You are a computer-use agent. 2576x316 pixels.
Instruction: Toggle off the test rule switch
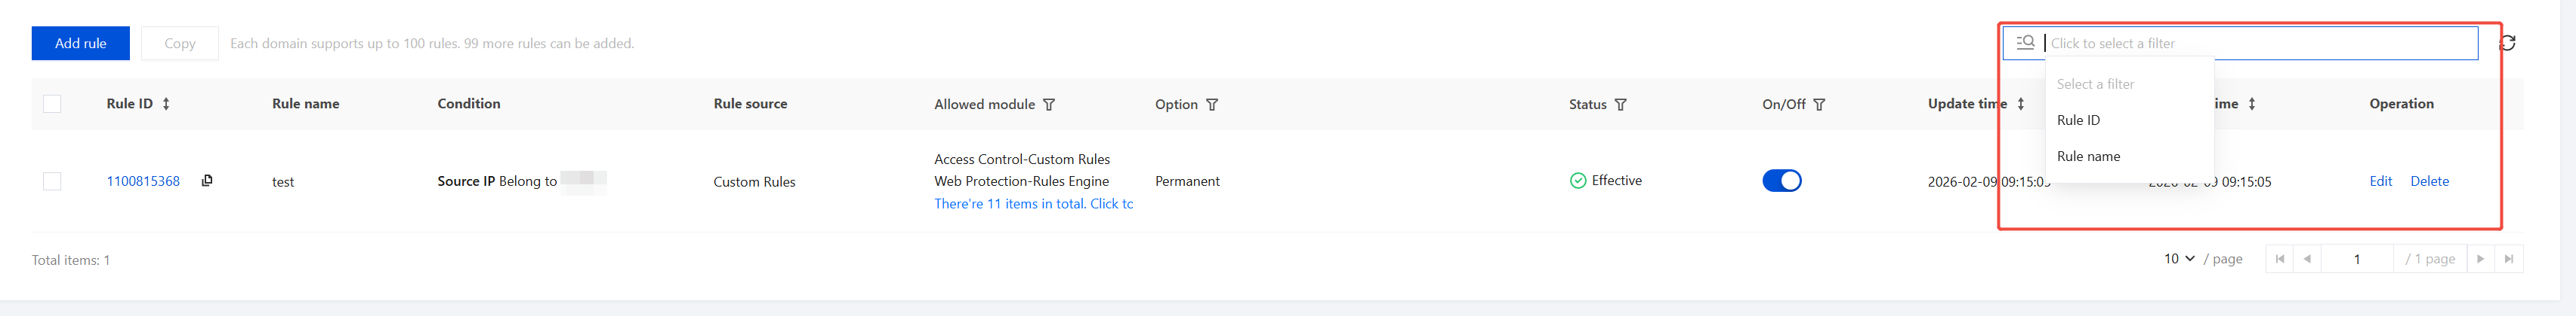coord(1781,181)
